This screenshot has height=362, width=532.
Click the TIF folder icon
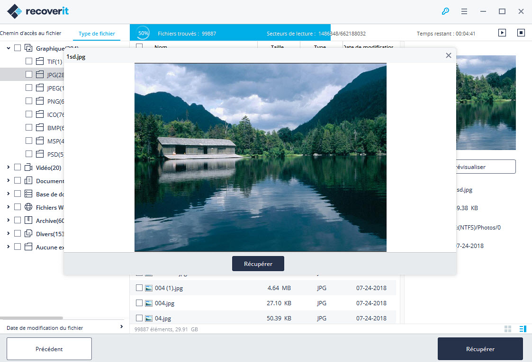[x=40, y=62]
